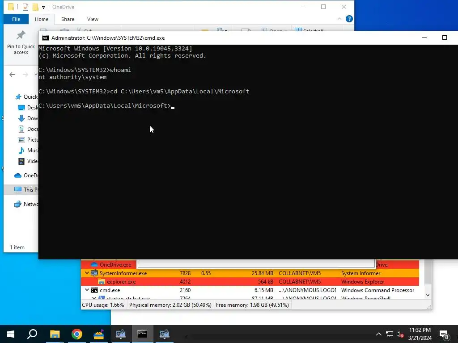Click System Informer scrollbar down arrow
Screen dimensions: 458x343
[428, 295]
